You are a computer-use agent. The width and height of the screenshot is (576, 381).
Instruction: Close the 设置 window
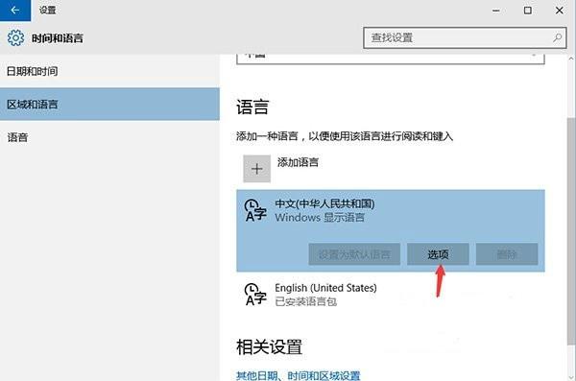coord(559,11)
